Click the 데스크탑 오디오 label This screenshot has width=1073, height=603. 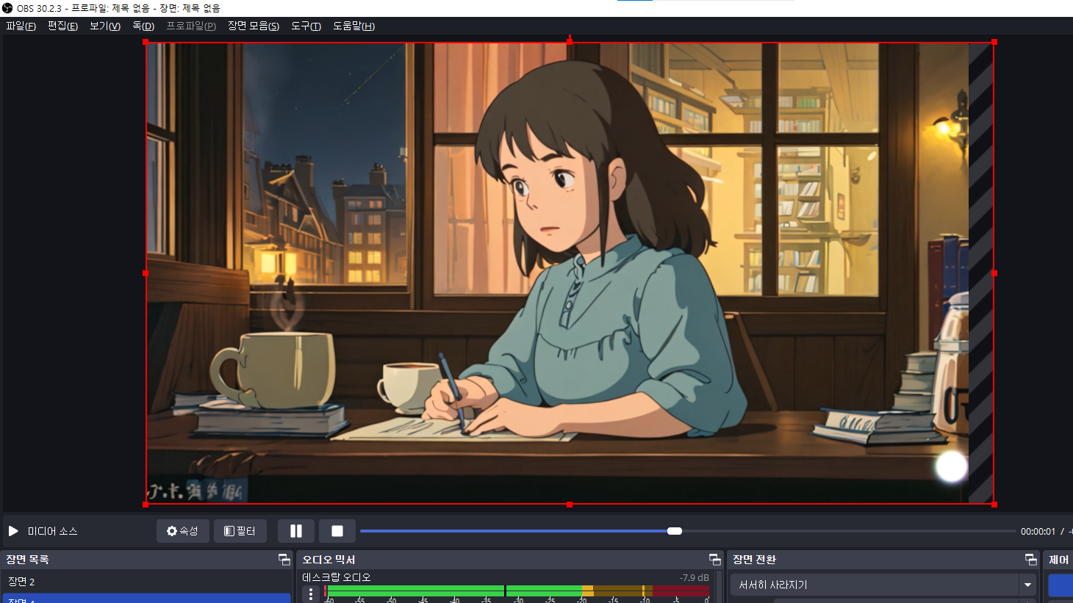coord(337,577)
